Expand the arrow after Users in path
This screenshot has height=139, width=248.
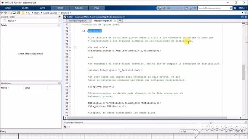41,13
